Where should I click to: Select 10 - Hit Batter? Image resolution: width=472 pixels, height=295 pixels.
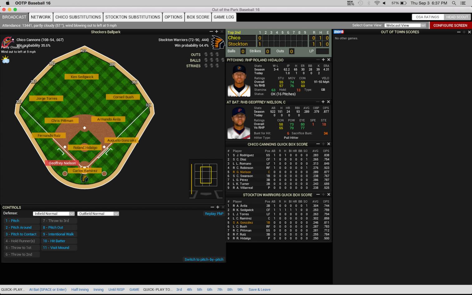click(59, 241)
